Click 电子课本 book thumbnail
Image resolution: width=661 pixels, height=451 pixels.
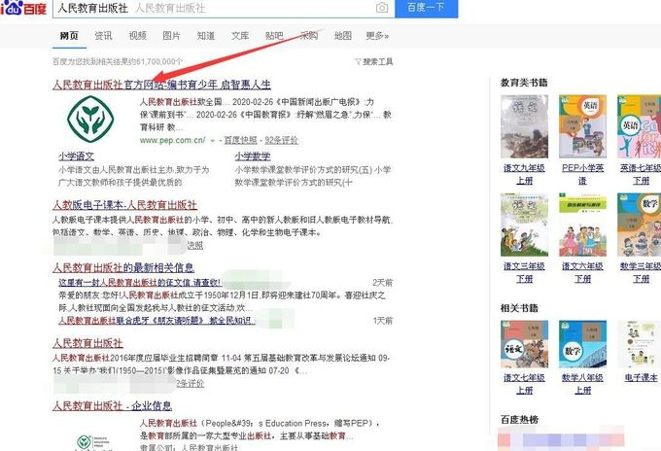pos(639,344)
